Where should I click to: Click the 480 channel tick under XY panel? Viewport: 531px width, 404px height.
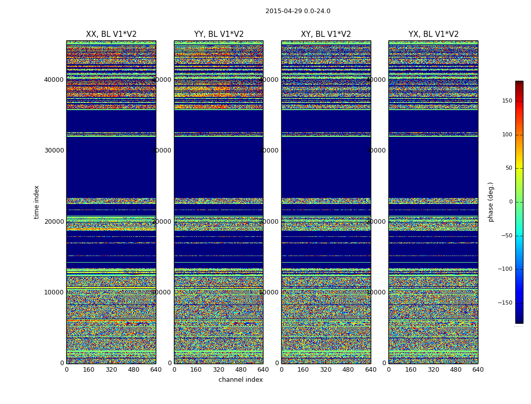[x=348, y=370]
